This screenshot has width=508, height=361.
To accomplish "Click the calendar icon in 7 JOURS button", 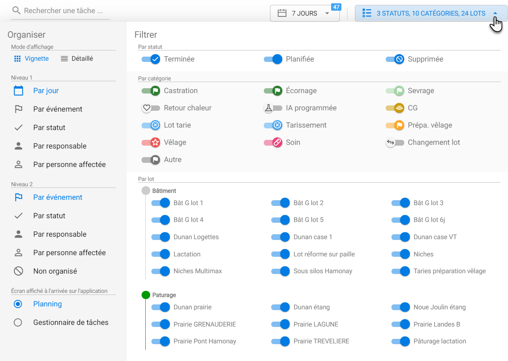I will (x=282, y=13).
